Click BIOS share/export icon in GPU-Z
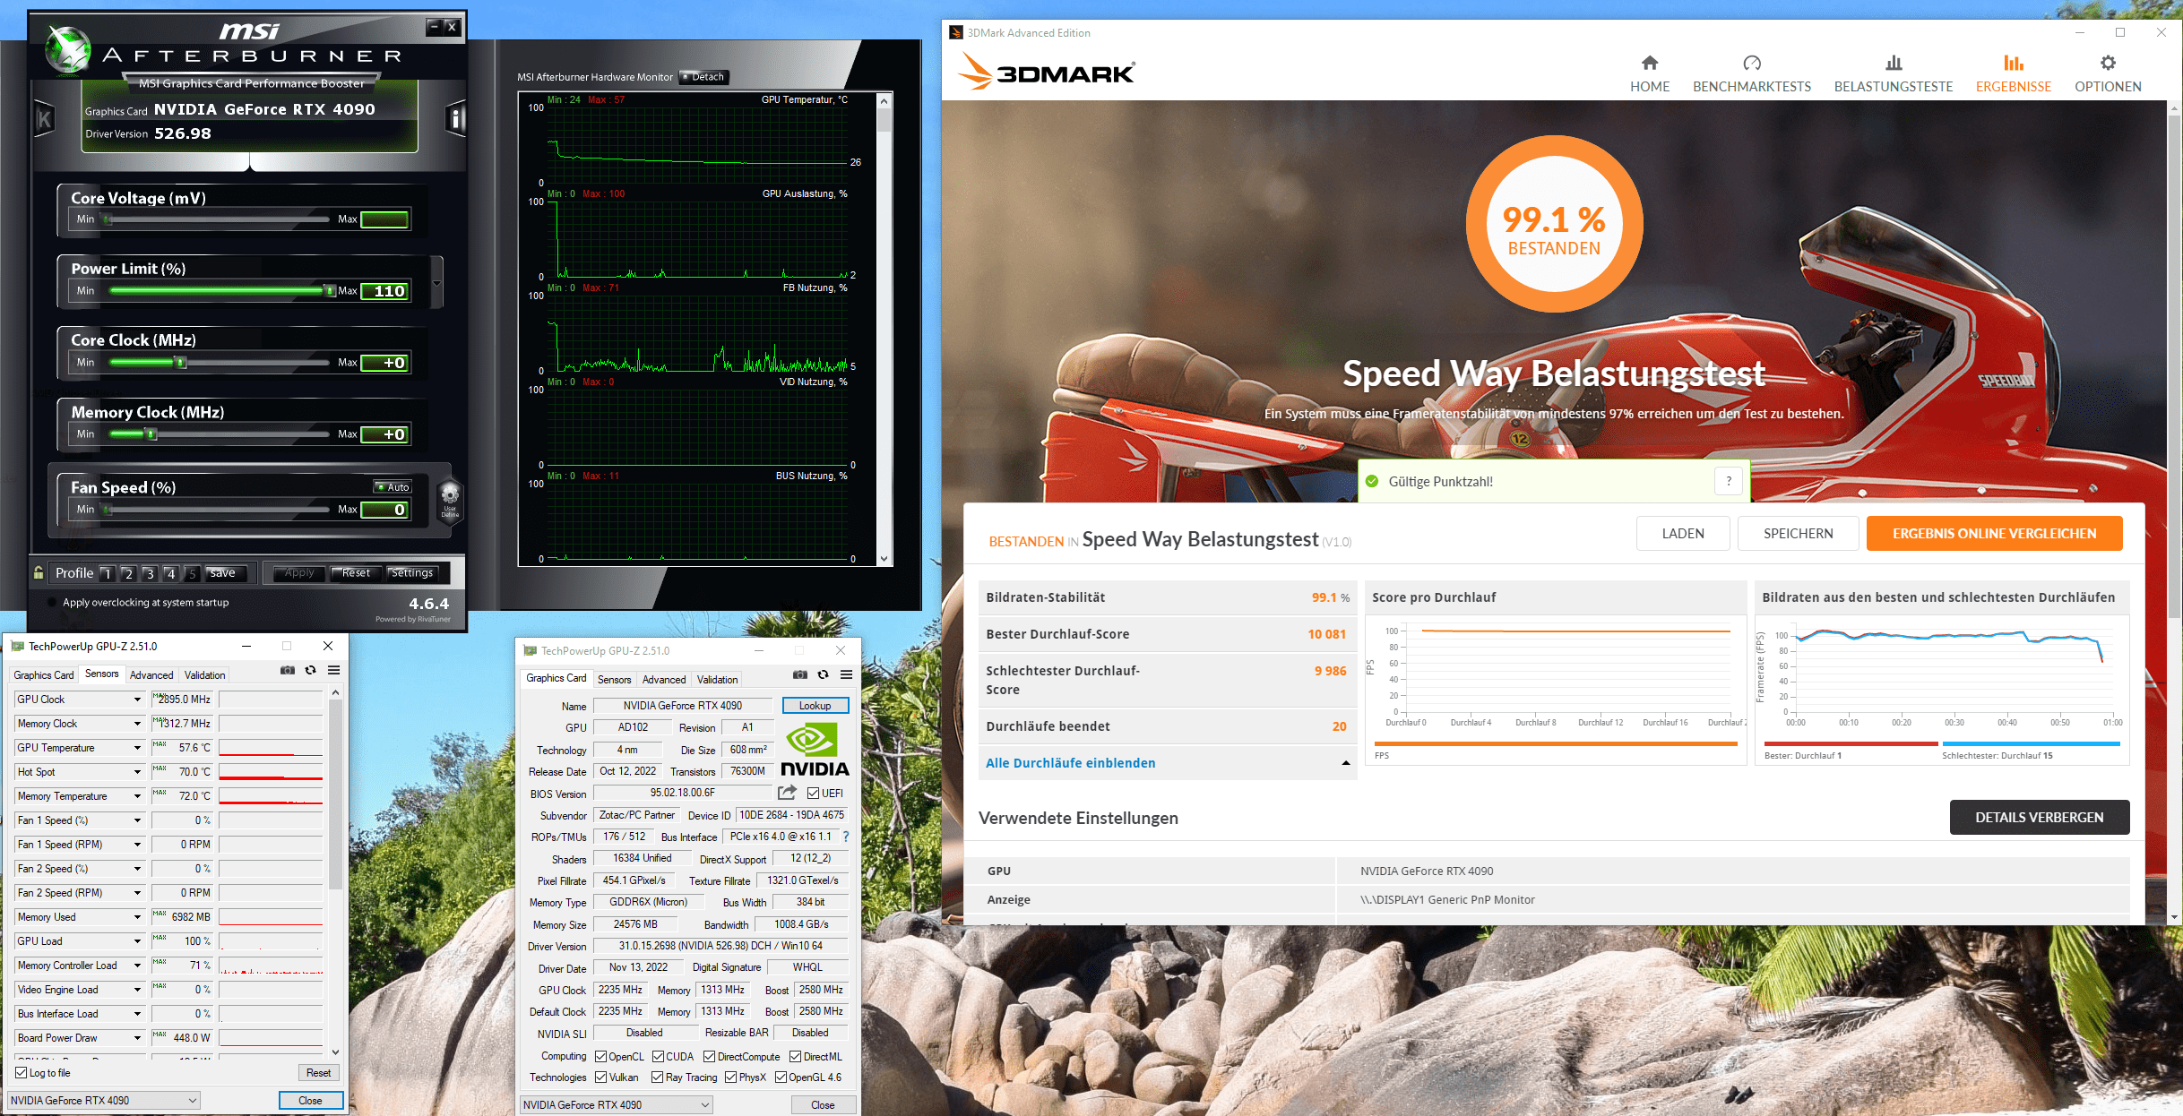Screen dimensions: 2183x1116 tap(787, 793)
